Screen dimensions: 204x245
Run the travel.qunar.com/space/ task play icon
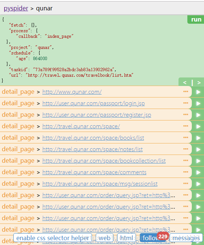coord(198,126)
